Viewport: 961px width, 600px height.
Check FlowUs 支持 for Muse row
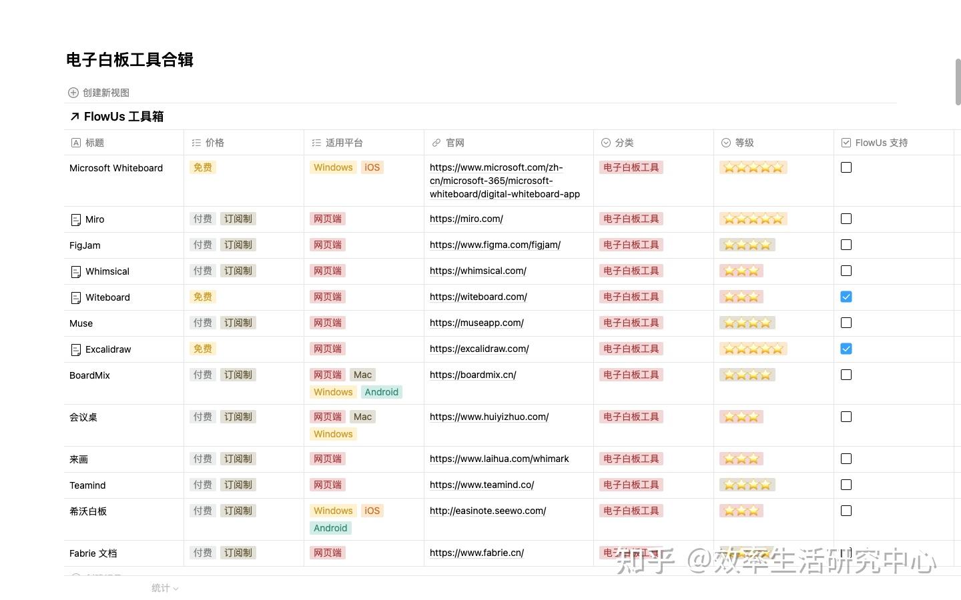click(846, 323)
